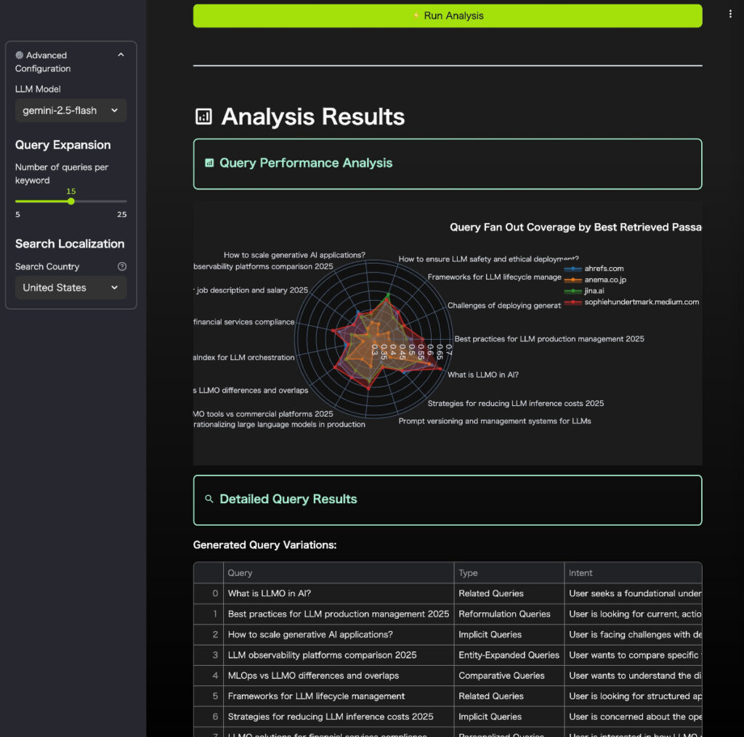Open the three-dot app menu

point(730,14)
